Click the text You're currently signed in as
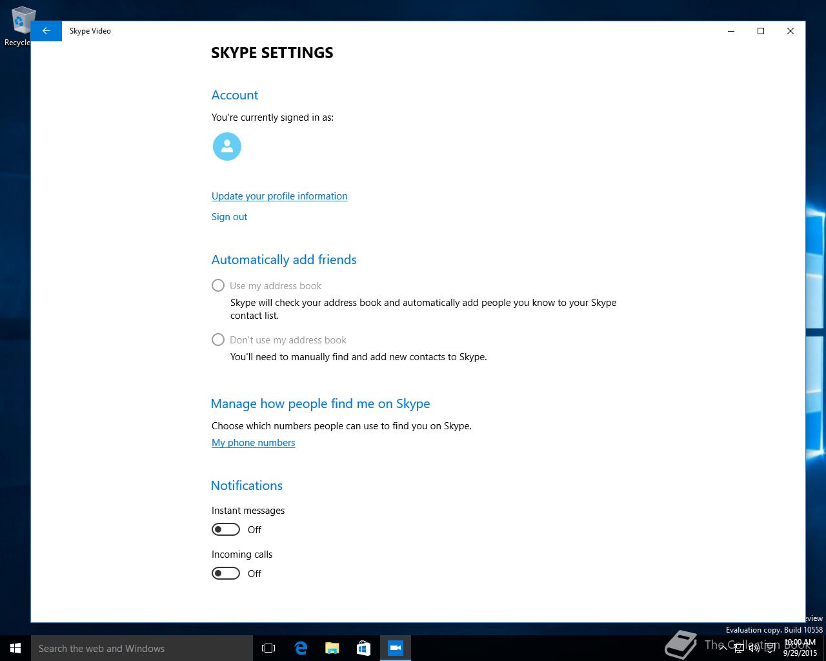Screen dimensions: 826x661 (x=272, y=117)
